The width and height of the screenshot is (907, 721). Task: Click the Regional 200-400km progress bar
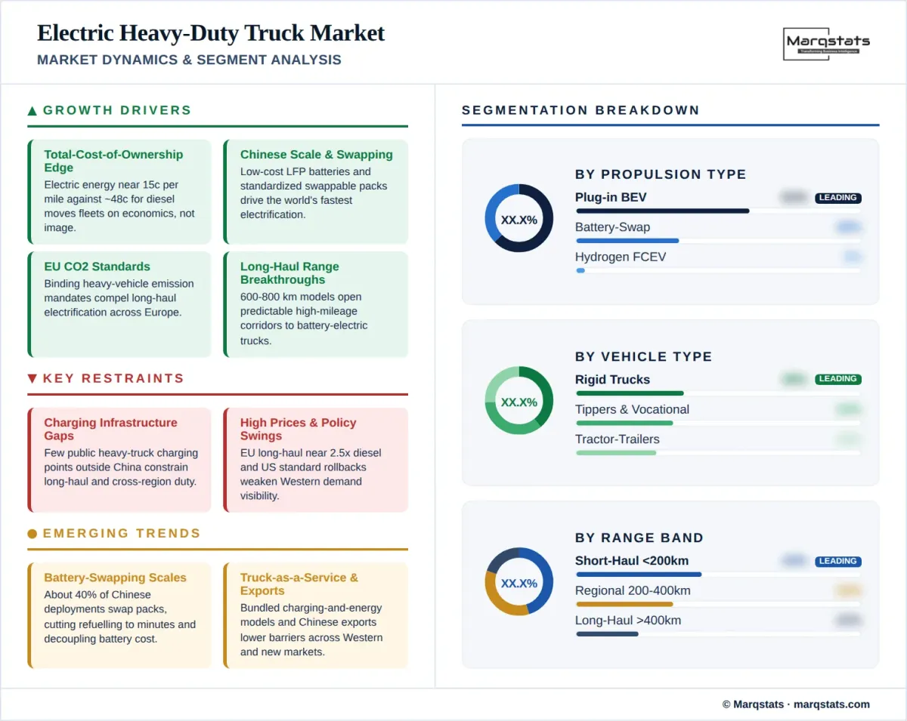click(718, 604)
